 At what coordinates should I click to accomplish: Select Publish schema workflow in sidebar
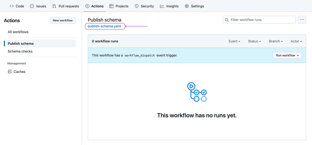41,44
